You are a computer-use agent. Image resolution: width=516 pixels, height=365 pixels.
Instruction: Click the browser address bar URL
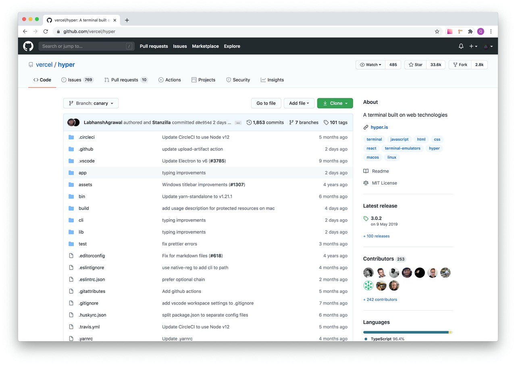point(89,31)
